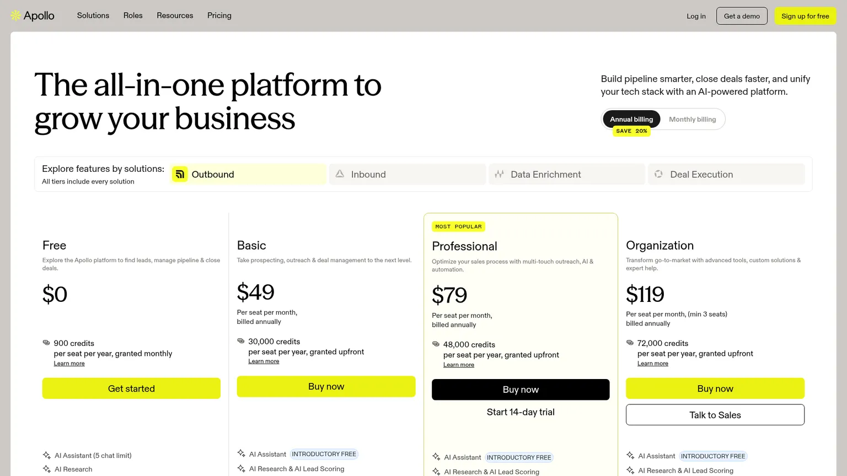The width and height of the screenshot is (847, 476).
Task: Click sparkle icon beside Basic AI Research & AI Lead Scoring
Action: point(242,468)
